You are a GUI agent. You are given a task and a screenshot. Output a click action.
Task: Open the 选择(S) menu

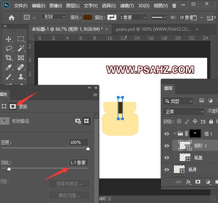tap(109, 6)
